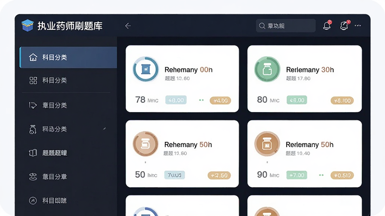Open the Rerlemany 30h card title
This screenshot has height=216, width=385.
(310, 70)
